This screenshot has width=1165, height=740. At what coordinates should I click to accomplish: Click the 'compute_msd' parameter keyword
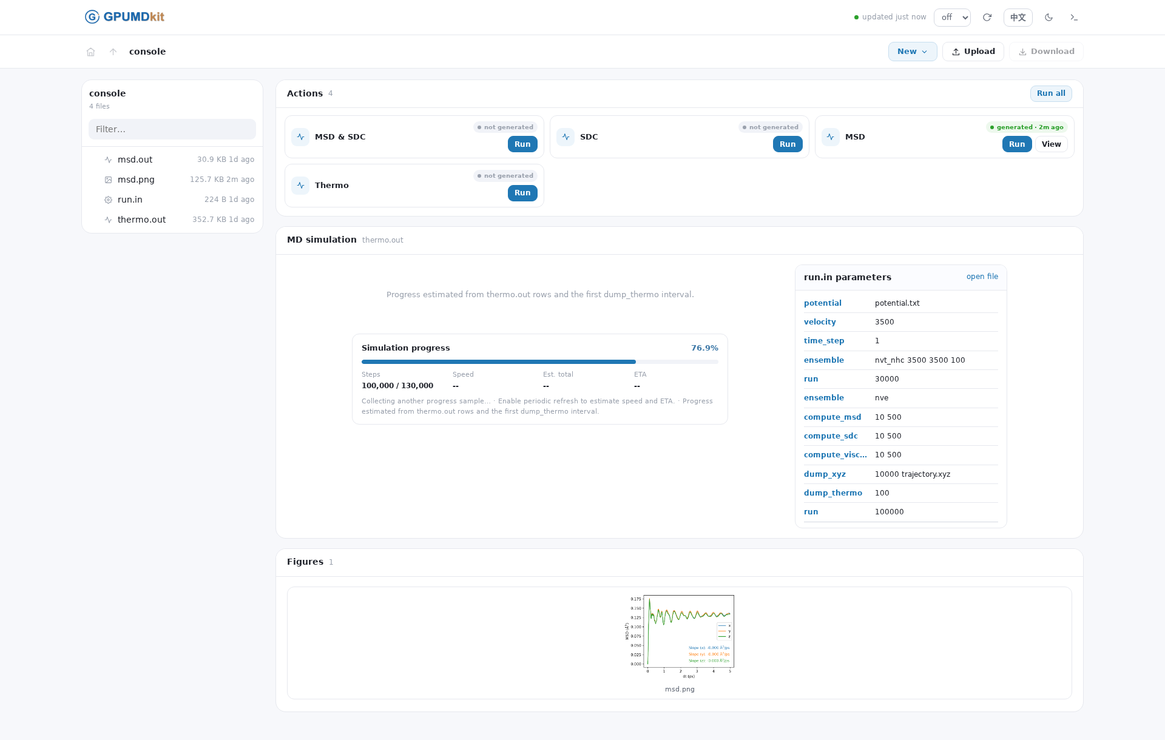(832, 417)
